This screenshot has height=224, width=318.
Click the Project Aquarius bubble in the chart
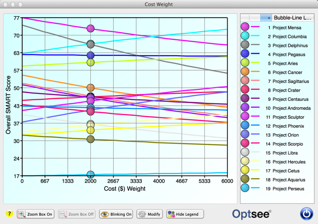coord(90,139)
